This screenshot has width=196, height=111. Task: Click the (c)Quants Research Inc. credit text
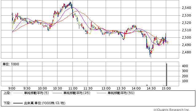point(172,110)
